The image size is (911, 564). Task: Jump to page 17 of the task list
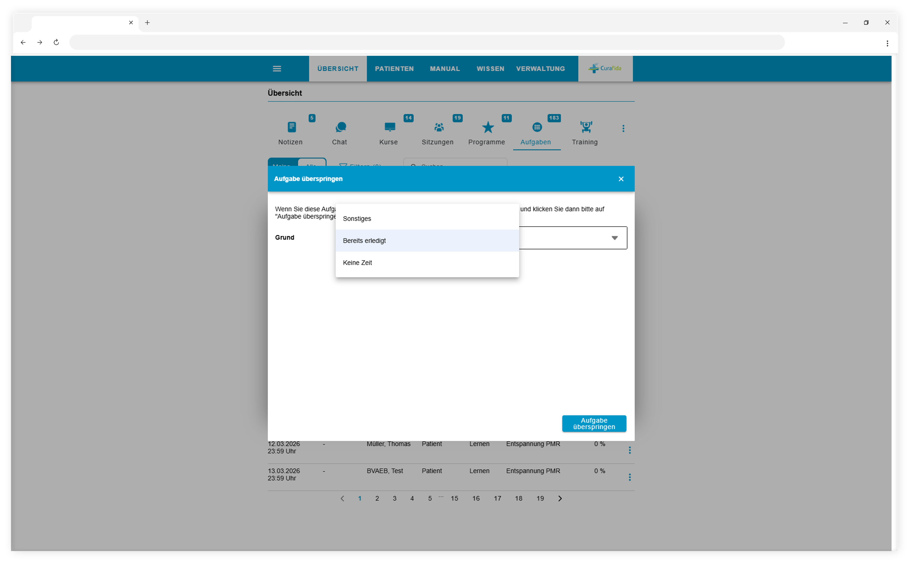point(497,498)
